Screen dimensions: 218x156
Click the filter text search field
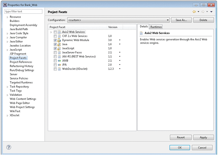(x=23, y=11)
